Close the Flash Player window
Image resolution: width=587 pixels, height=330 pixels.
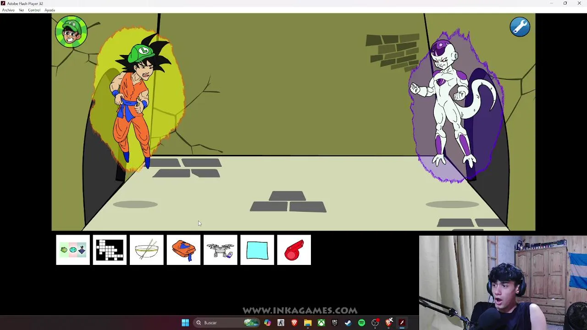pyautogui.click(x=579, y=3)
